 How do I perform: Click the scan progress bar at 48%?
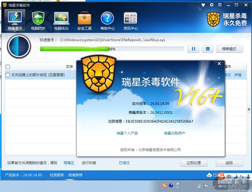click(112, 49)
